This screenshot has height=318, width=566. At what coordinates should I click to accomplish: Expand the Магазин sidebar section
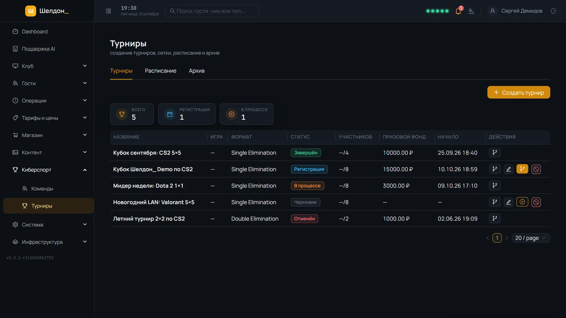coord(48,135)
